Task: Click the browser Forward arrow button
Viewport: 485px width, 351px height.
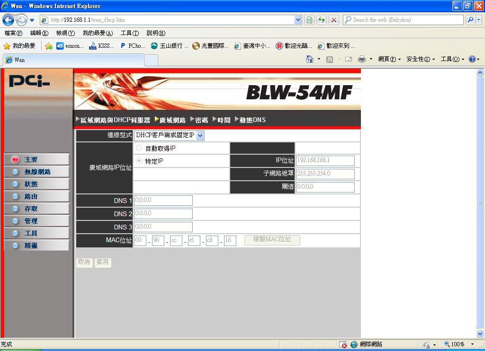Action: pos(21,20)
